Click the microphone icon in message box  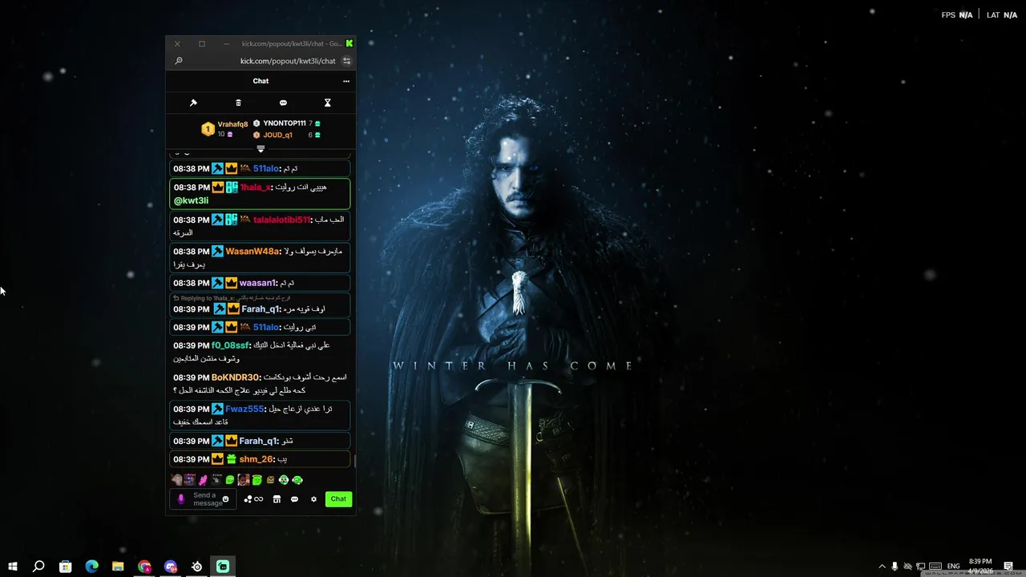[180, 499]
